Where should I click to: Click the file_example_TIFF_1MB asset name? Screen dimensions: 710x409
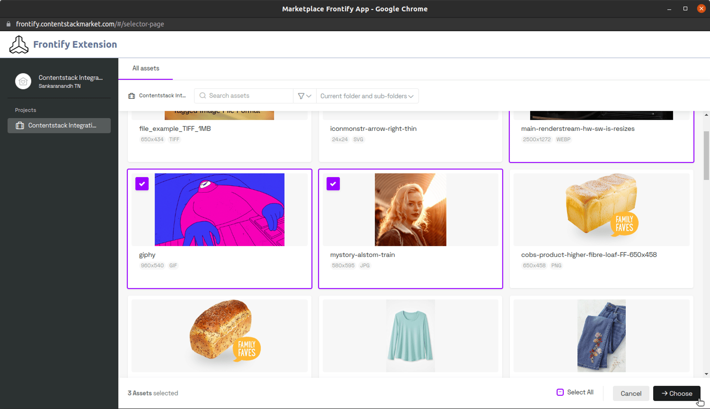point(175,129)
